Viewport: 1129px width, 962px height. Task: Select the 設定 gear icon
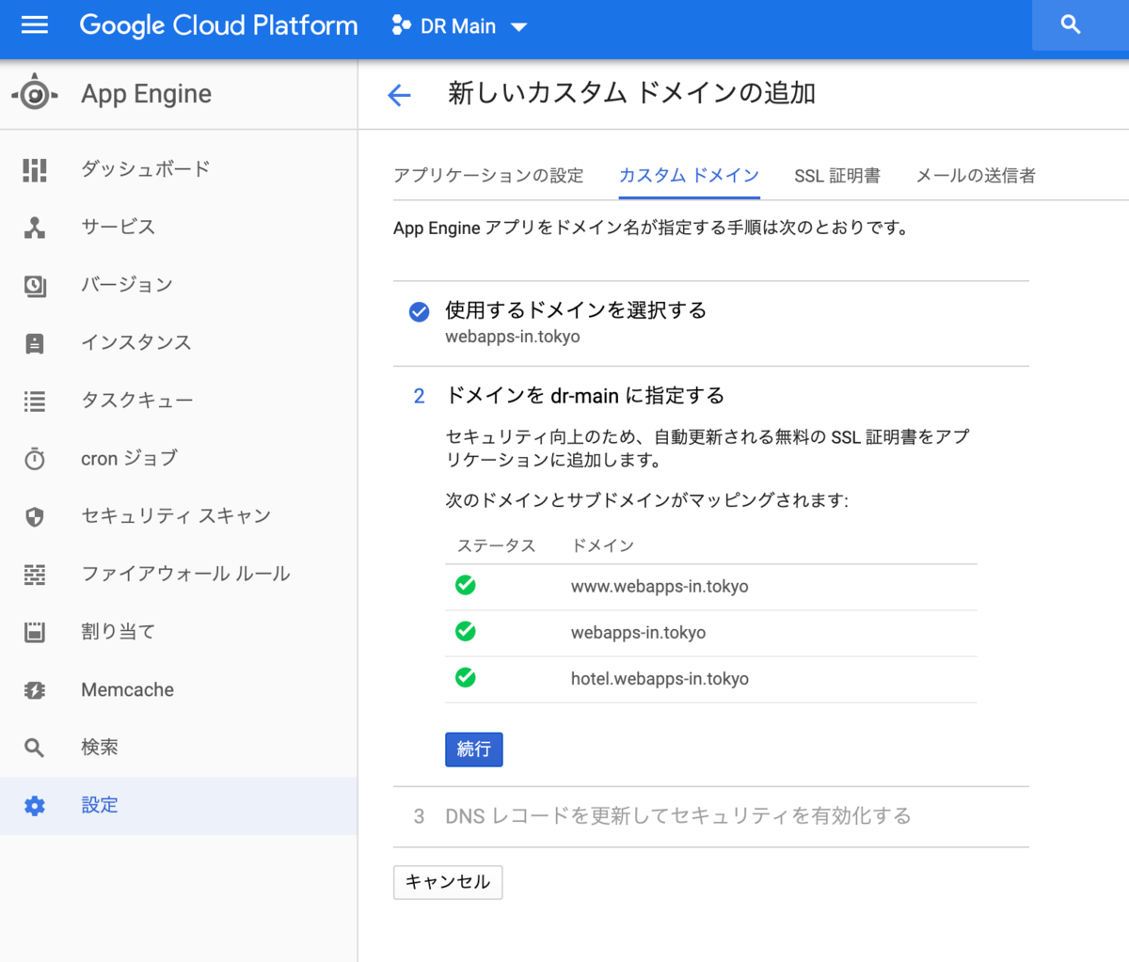click(x=35, y=806)
